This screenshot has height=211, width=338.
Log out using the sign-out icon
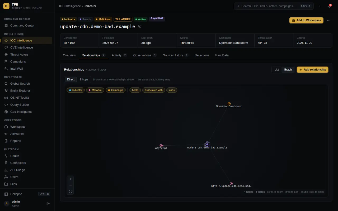point(48,203)
